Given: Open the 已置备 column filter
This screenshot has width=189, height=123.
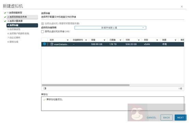Looking at the screenshot, I should [120, 40].
